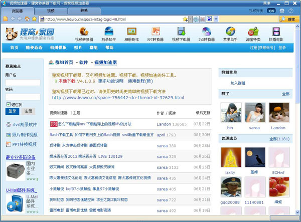Open 照片 in the nav bar

tap(78, 48)
